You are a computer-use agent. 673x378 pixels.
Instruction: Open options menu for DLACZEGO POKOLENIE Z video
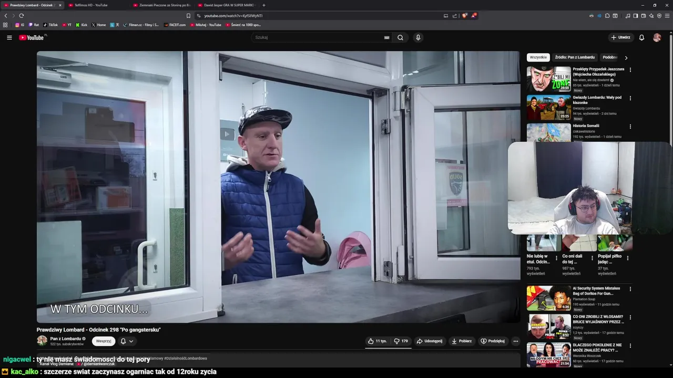click(630, 346)
